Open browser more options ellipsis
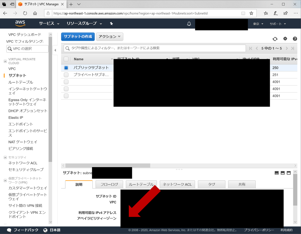301x234 pixels. [x=295, y=13]
